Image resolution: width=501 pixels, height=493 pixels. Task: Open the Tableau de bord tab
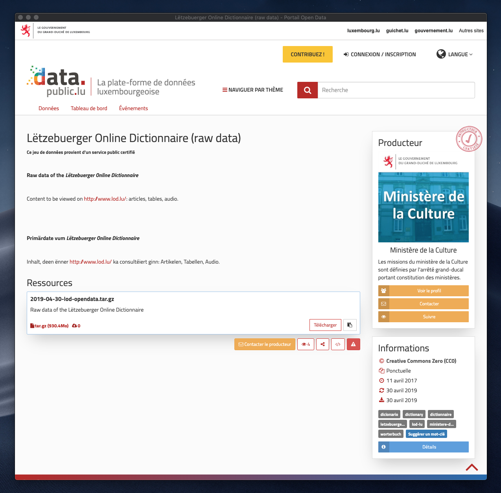[x=89, y=108]
